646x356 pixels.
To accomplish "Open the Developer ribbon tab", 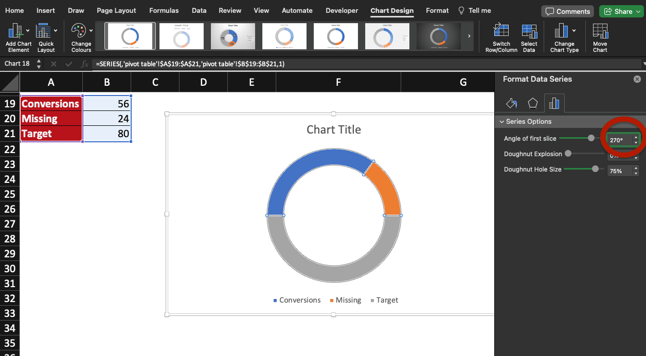I will pyautogui.click(x=342, y=10).
